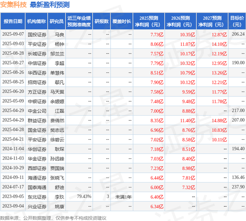Click analyst name 杨钟

click(59, 44)
